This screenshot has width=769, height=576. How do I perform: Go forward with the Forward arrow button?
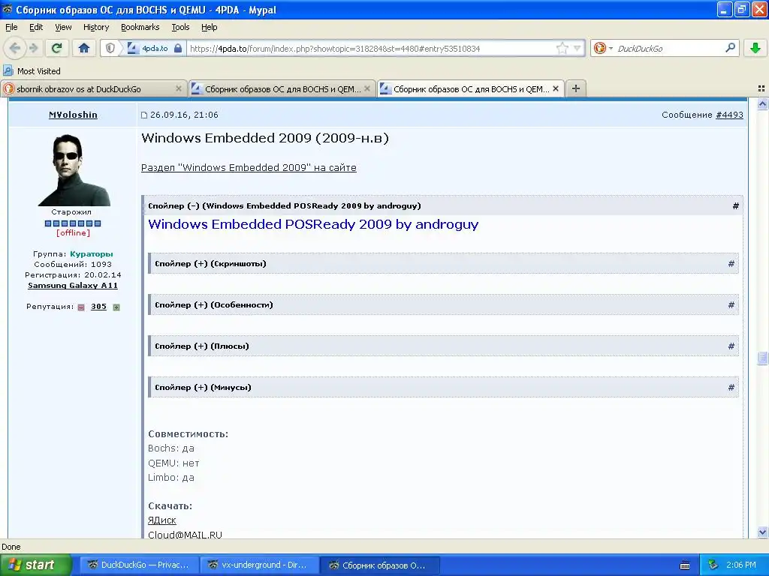click(34, 48)
